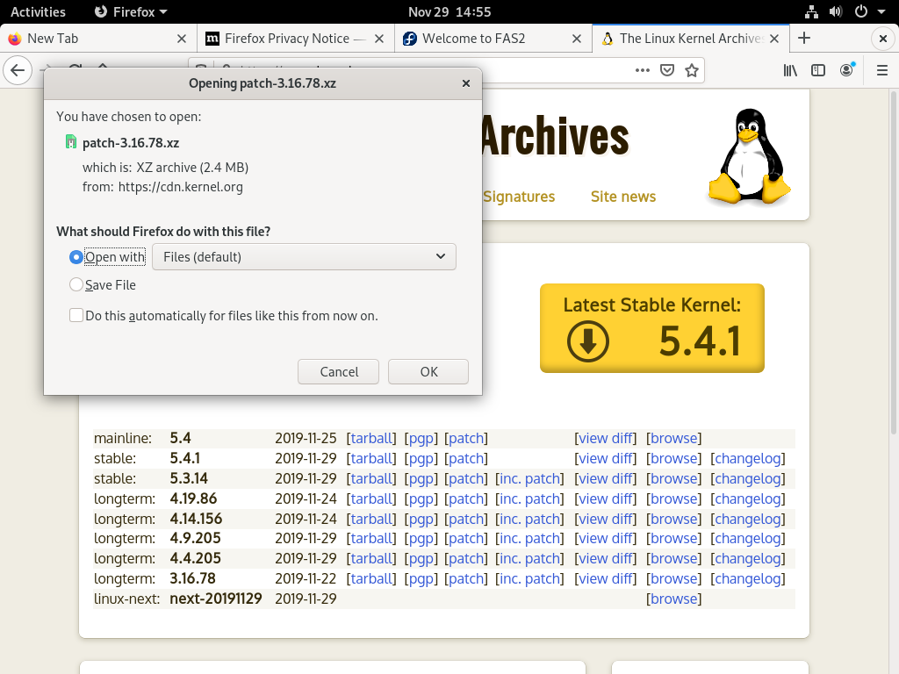
Task: Click Cancel in the download dialog
Action: click(338, 372)
